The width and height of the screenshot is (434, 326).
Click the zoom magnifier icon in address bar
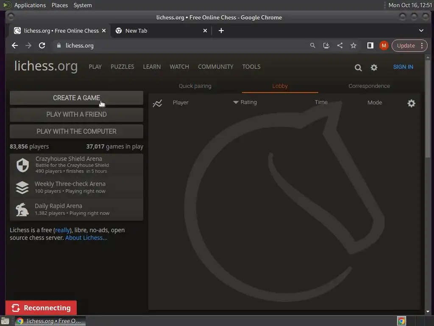(x=312, y=45)
